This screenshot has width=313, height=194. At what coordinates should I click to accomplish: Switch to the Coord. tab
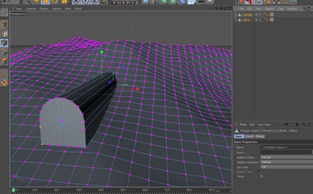click(249, 136)
